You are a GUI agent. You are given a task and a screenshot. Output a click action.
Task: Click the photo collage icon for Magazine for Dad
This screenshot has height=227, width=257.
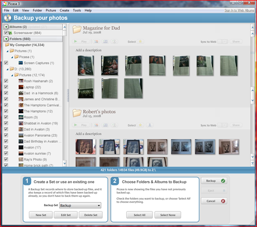tap(96, 42)
